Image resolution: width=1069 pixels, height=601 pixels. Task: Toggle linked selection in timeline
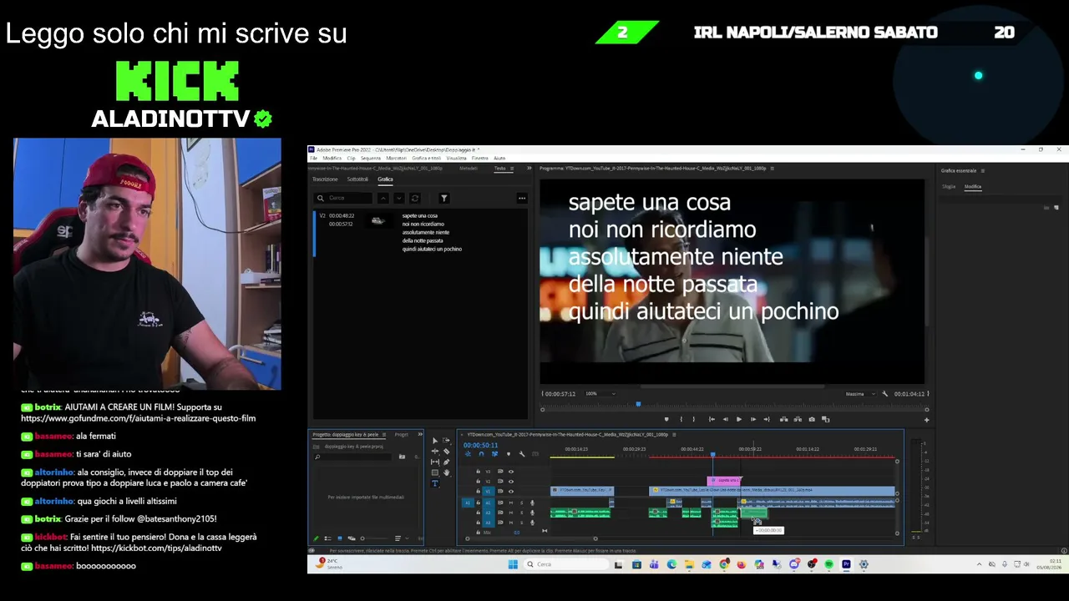[x=494, y=454]
